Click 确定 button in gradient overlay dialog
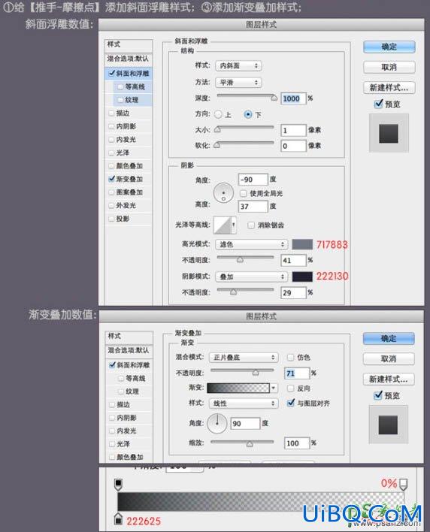Image resolution: width=430 pixels, height=532 pixels. click(x=389, y=338)
